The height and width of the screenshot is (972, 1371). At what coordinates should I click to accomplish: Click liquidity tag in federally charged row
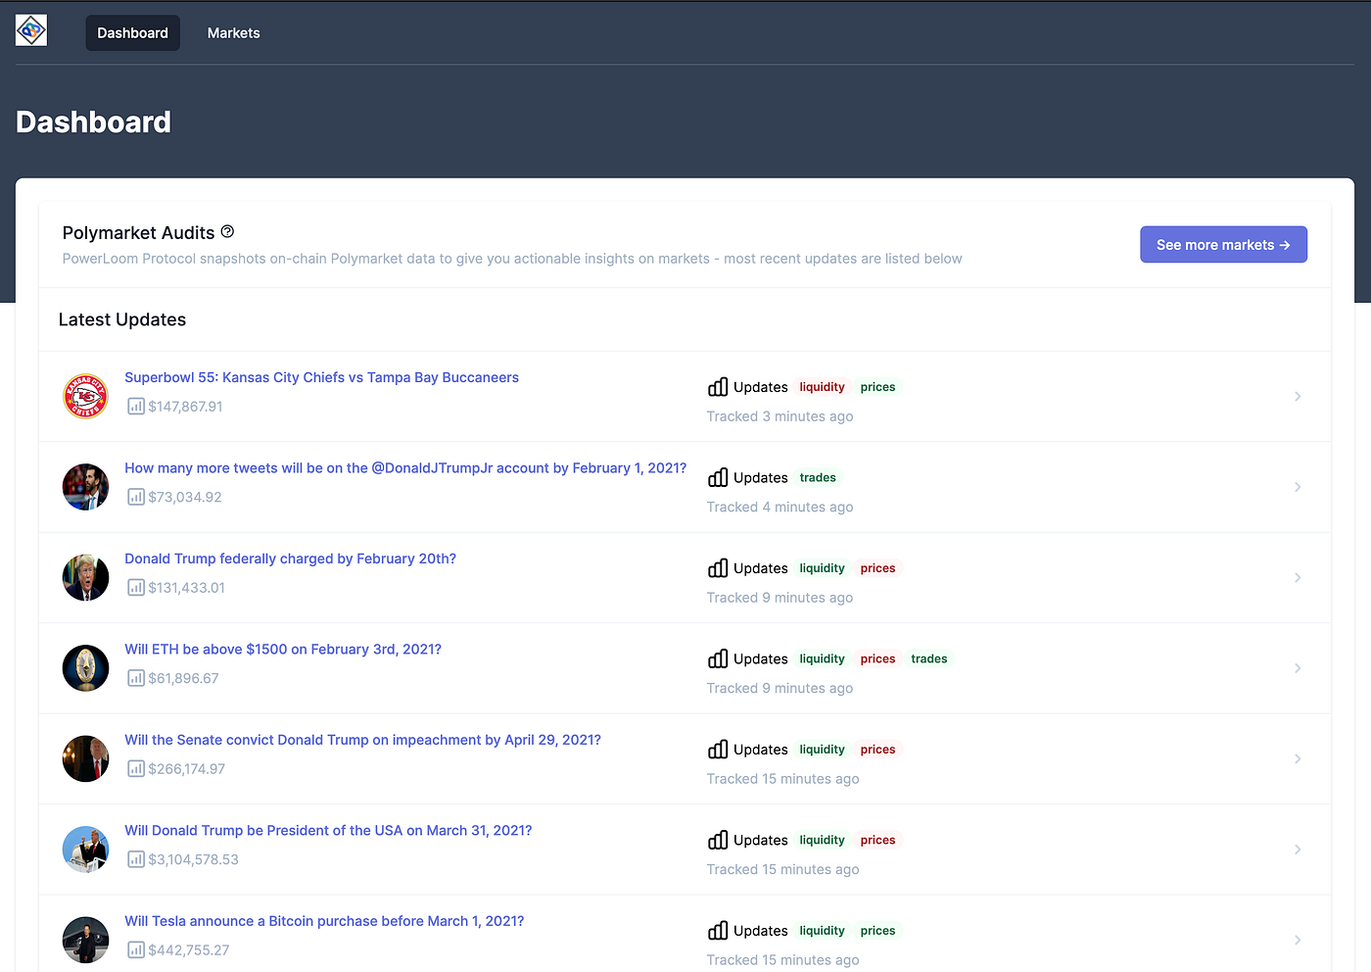click(x=822, y=568)
